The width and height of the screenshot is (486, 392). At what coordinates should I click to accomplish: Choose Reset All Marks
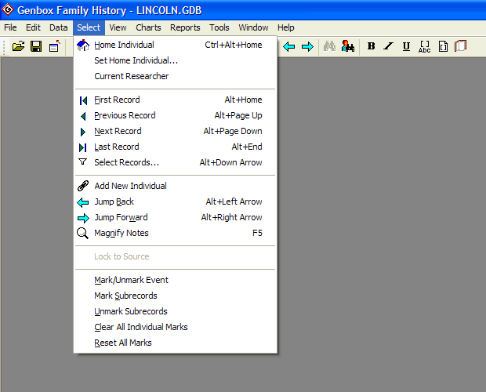tap(122, 343)
